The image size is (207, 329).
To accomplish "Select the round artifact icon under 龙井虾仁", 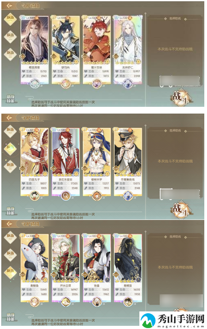I will [128, 83].
